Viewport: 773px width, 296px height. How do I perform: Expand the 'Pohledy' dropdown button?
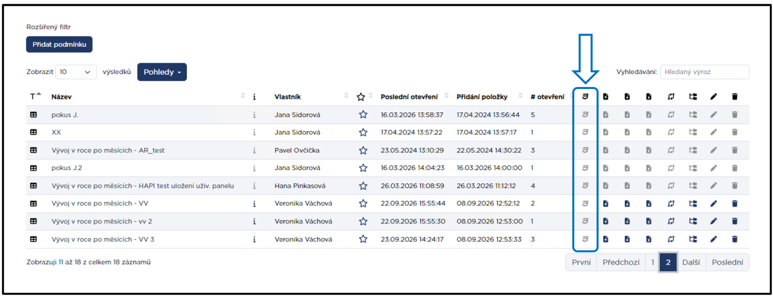[x=162, y=72]
